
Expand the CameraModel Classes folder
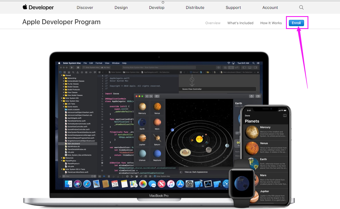(x=64, y=81)
